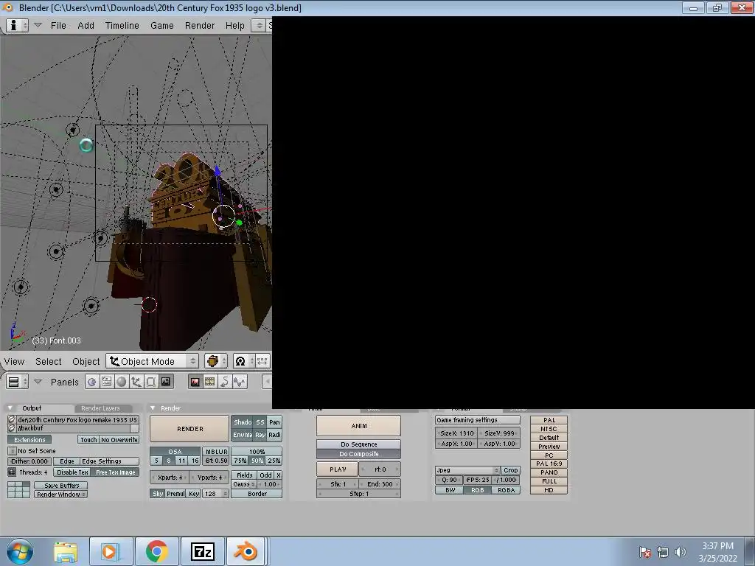Select RGBA color output

pos(506,490)
